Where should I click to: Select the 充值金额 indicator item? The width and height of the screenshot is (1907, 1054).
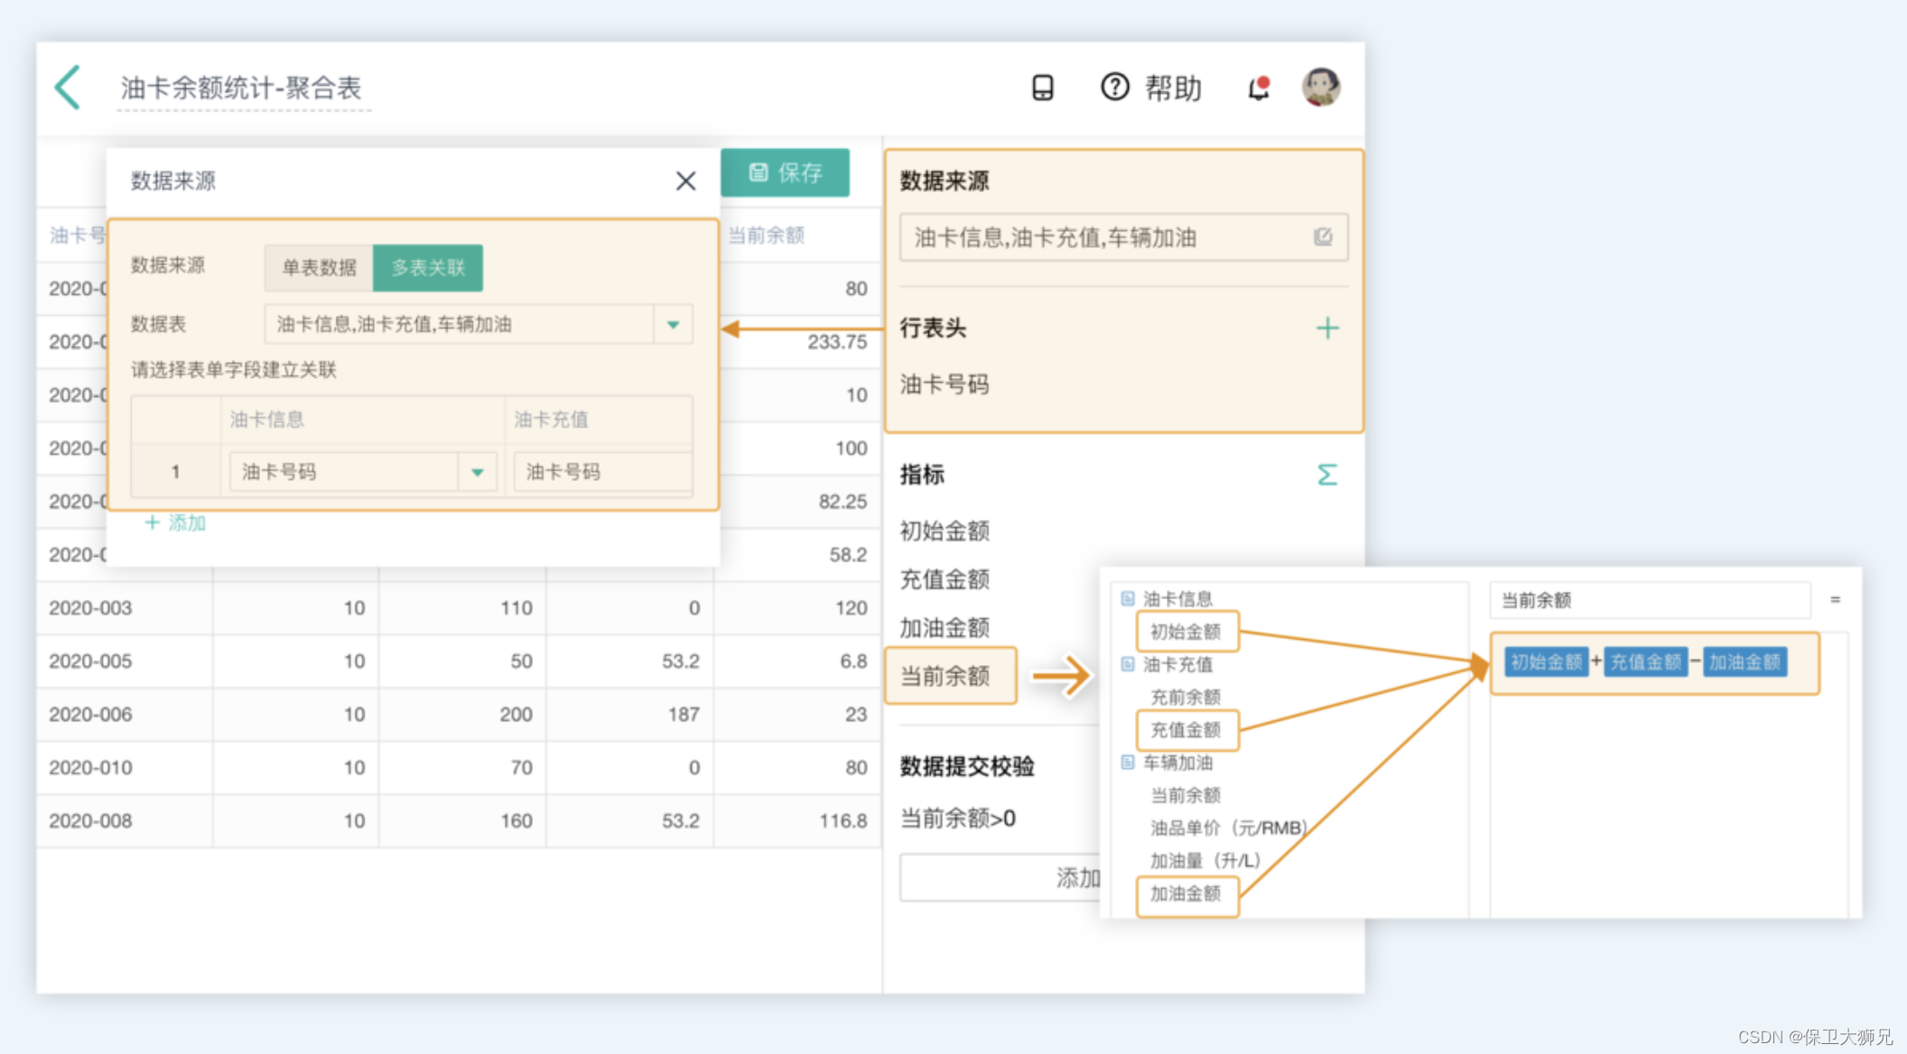[945, 579]
